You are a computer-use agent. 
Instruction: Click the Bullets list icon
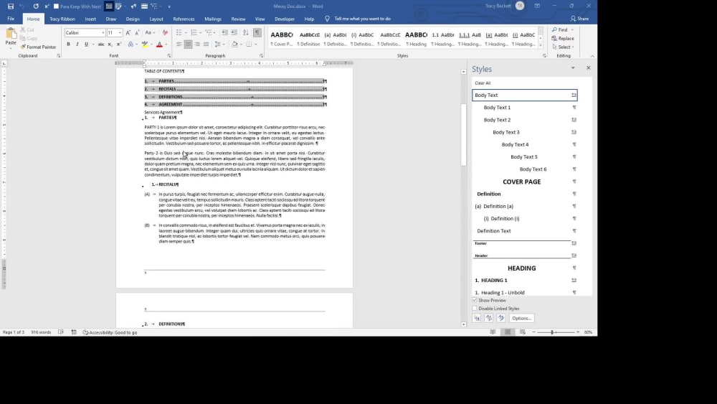179,32
